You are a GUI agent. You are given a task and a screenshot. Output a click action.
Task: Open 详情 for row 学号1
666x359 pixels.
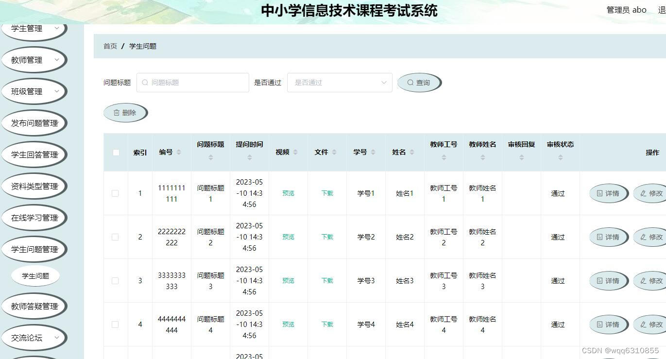[608, 193]
